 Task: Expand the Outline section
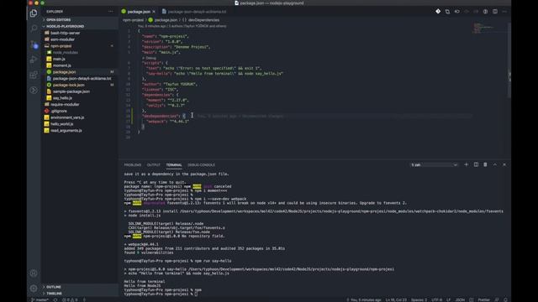(80, 287)
